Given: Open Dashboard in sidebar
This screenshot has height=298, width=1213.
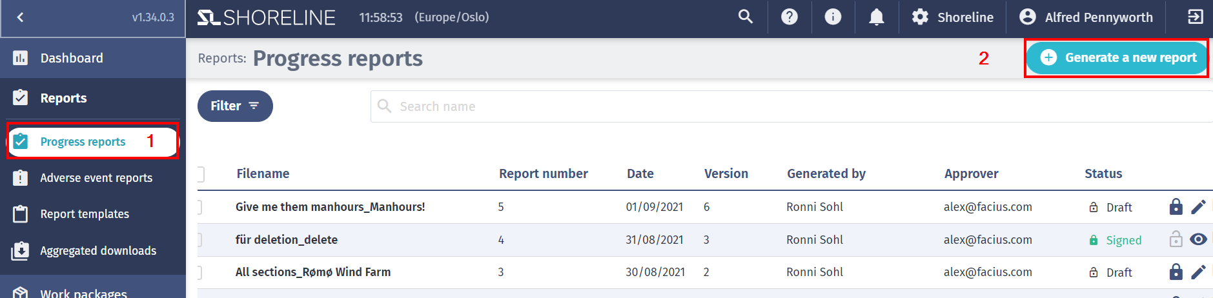Looking at the screenshot, I should point(93,58).
